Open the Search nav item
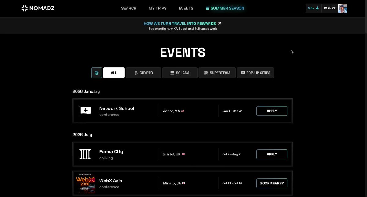367x197 pixels. click(129, 8)
